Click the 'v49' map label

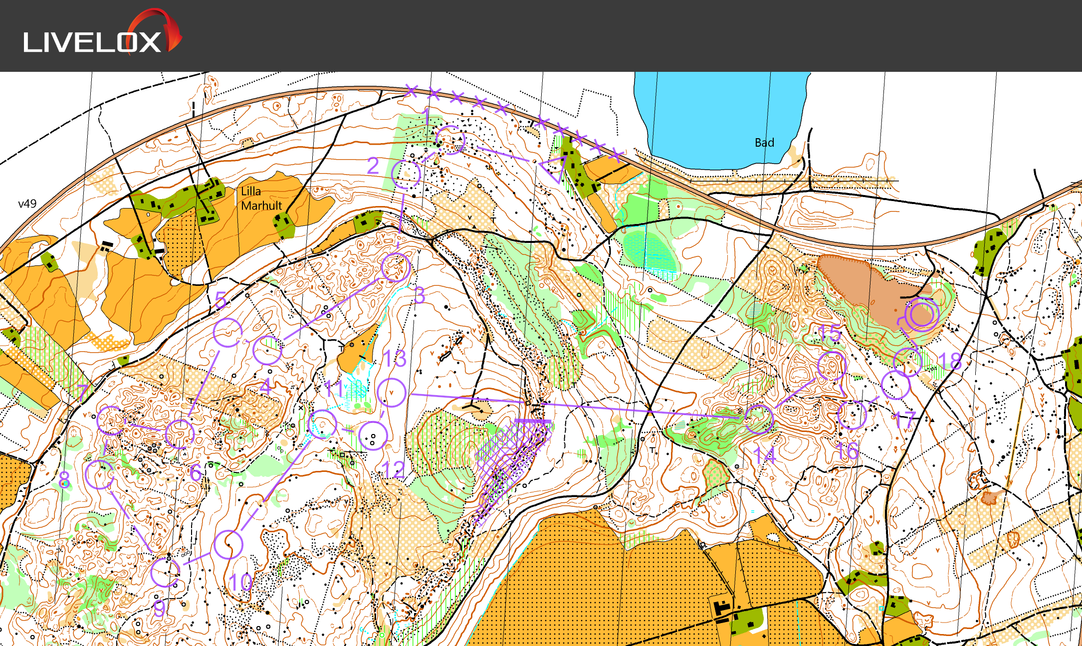27,204
